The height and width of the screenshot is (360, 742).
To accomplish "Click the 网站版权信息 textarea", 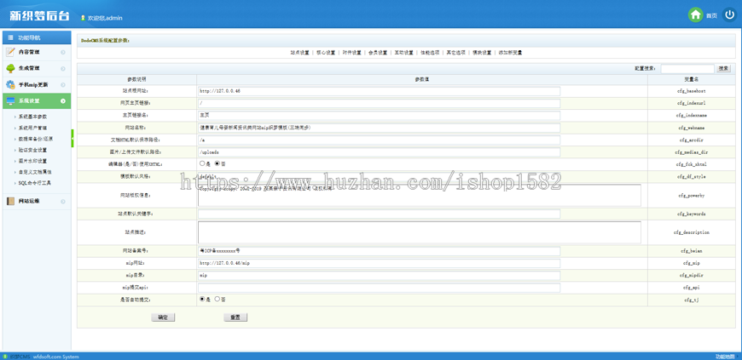I will click(420, 195).
